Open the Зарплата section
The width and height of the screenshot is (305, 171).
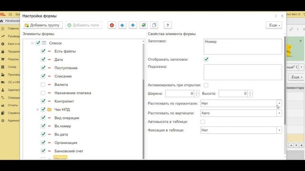(x=14, y=90)
